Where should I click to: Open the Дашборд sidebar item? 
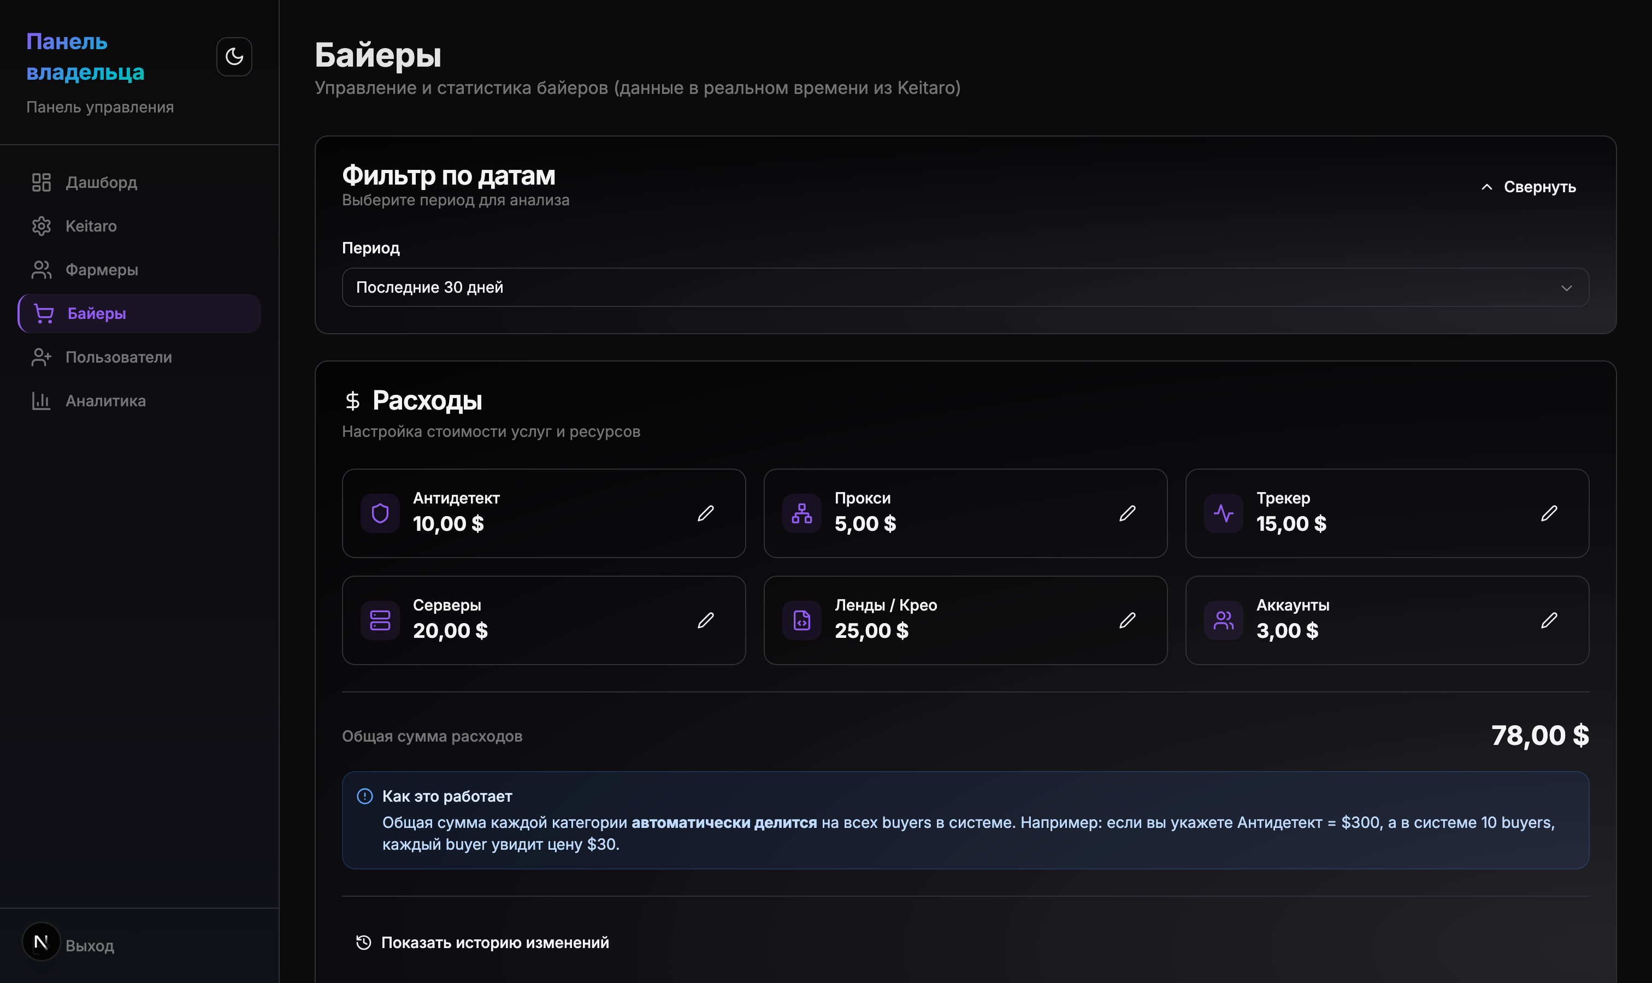coord(139,182)
